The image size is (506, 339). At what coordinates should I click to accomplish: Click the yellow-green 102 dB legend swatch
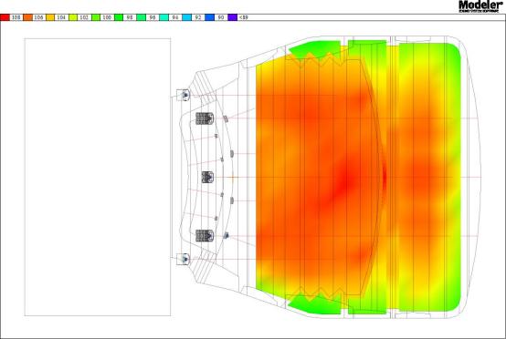pos(73,17)
